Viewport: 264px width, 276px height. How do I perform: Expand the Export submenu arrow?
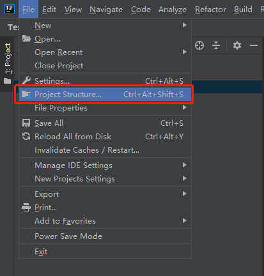coord(185,194)
